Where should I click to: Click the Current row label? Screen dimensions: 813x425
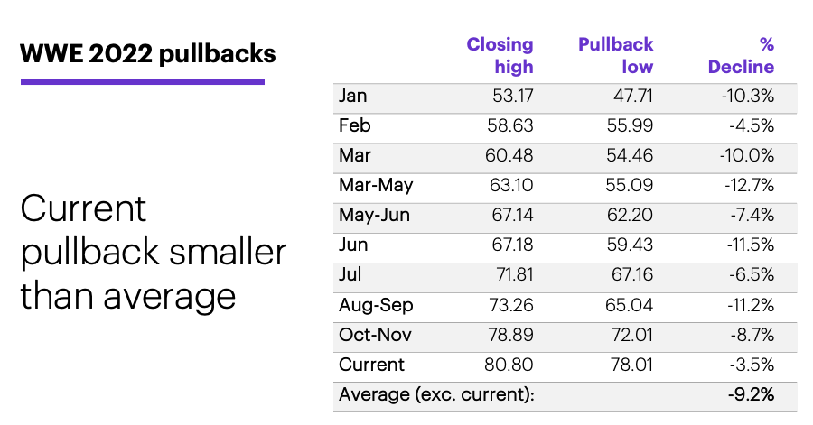pyautogui.click(x=371, y=365)
